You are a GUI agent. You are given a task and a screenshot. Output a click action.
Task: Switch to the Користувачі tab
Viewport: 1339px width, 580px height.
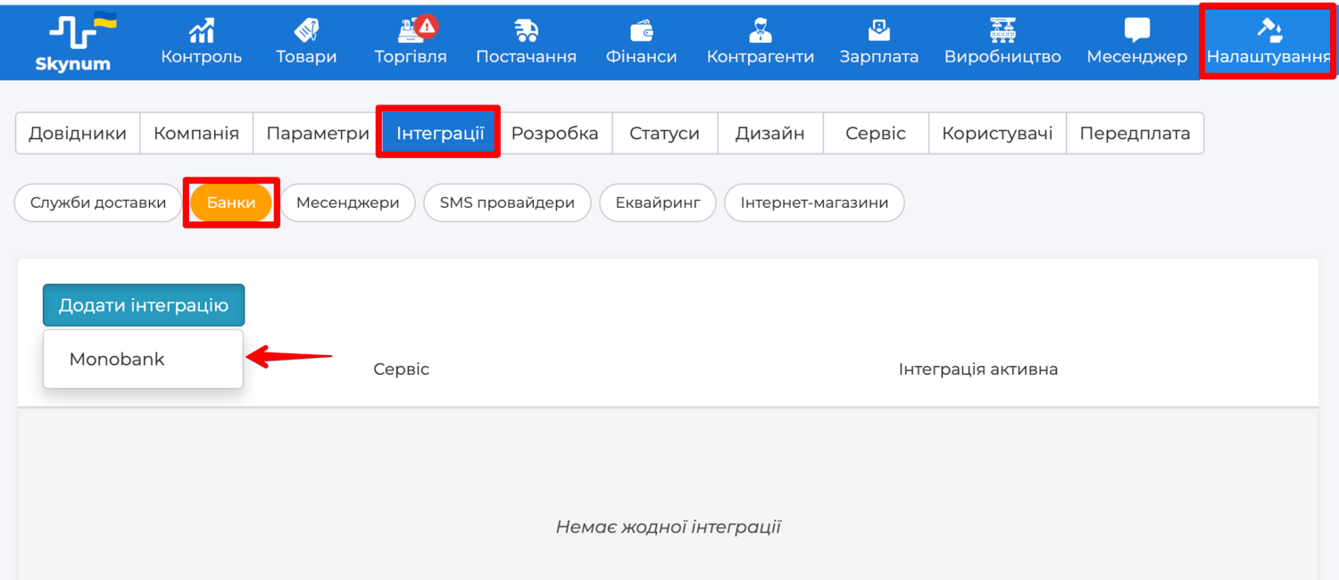(997, 134)
